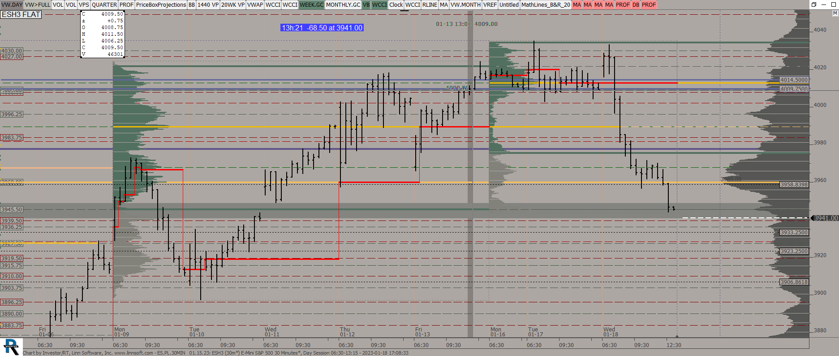Click the 3896.25 price label
This screenshot has height=356, width=839.
coord(12,302)
